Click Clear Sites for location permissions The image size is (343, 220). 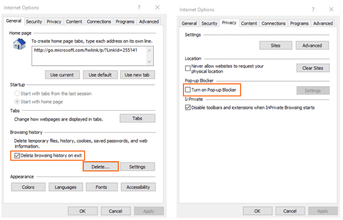(313, 68)
